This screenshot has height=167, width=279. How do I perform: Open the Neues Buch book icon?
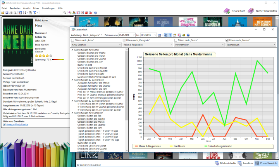(x=227, y=11)
